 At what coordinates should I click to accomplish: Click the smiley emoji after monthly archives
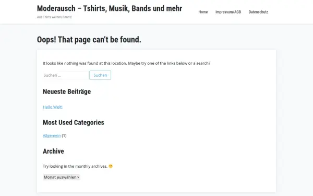click(x=111, y=166)
